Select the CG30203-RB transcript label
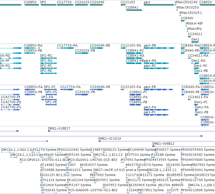The image size is (215, 194). (x=85, y=51)
